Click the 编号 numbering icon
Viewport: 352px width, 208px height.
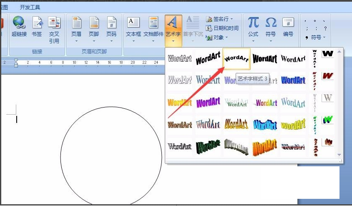click(288, 23)
